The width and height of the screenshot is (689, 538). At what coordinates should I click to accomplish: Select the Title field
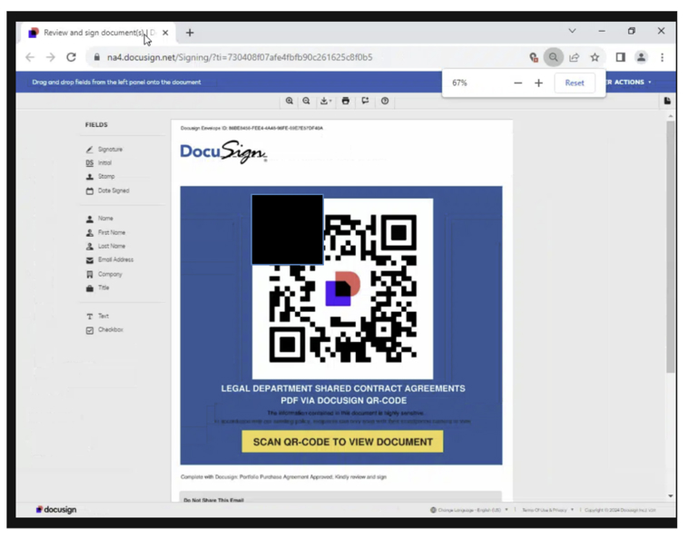click(97, 289)
